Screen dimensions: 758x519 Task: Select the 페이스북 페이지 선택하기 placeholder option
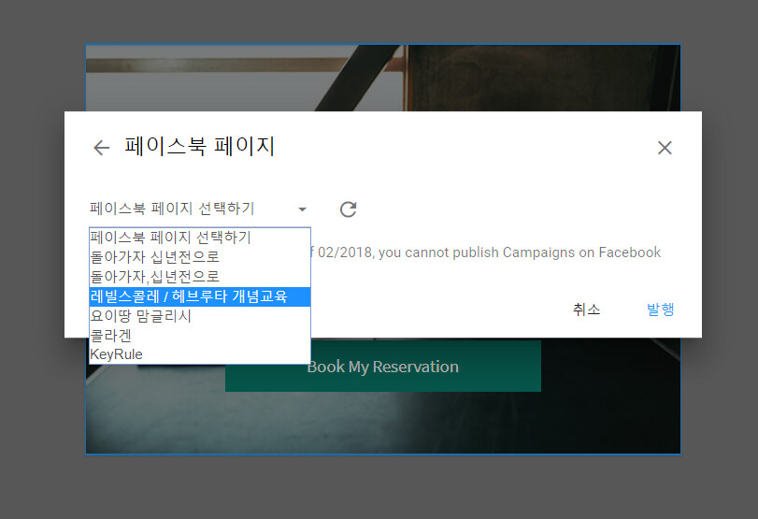click(x=200, y=238)
